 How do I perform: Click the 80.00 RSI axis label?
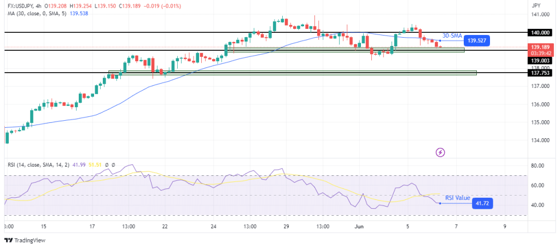(x=539, y=166)
